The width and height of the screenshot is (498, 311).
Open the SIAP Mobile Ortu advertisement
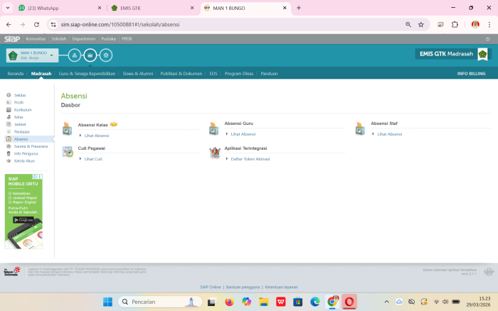(x=23, y=212)
